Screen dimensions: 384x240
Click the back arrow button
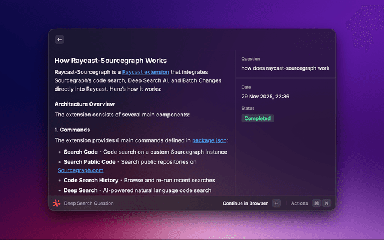point(59,40)
